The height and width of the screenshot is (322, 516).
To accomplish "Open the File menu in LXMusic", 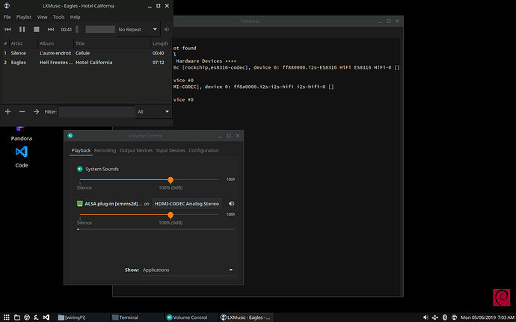I will (7, 16).
